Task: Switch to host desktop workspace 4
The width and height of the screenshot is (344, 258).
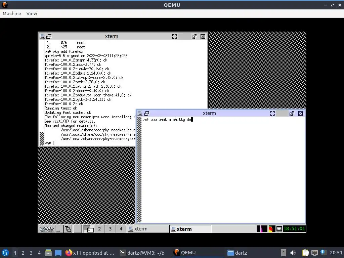Action: pyautogui.click(x=39, y=253)
